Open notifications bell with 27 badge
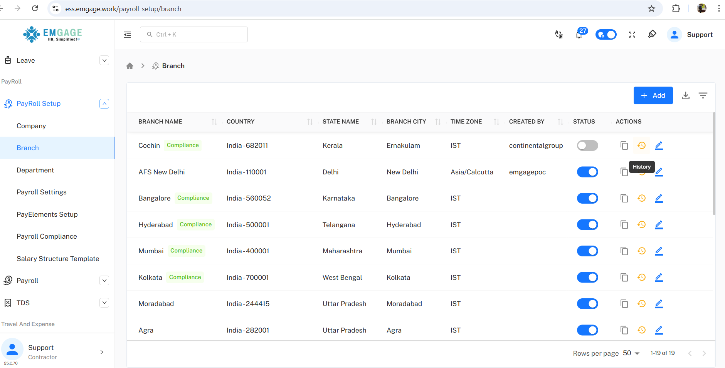 tap(579, 35)
